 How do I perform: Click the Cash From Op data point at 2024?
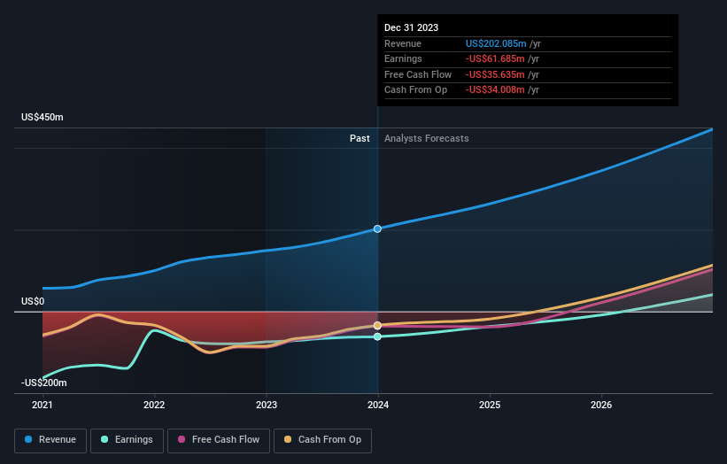[x=377, y=325]
